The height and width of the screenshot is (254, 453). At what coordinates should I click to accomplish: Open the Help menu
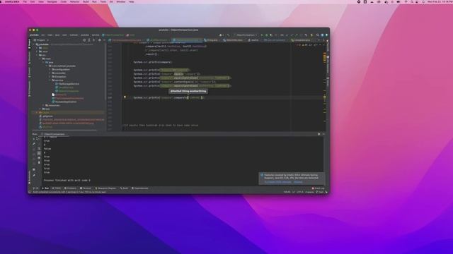click(132, 1)
